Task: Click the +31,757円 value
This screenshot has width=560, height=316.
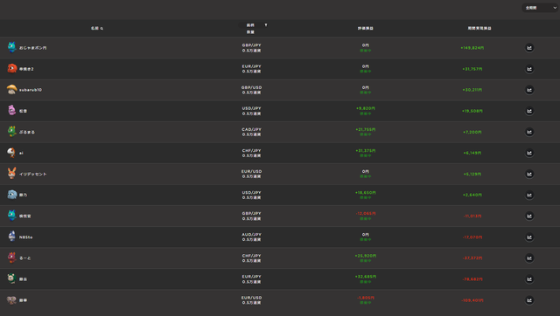Action: (x=472, y=69)
